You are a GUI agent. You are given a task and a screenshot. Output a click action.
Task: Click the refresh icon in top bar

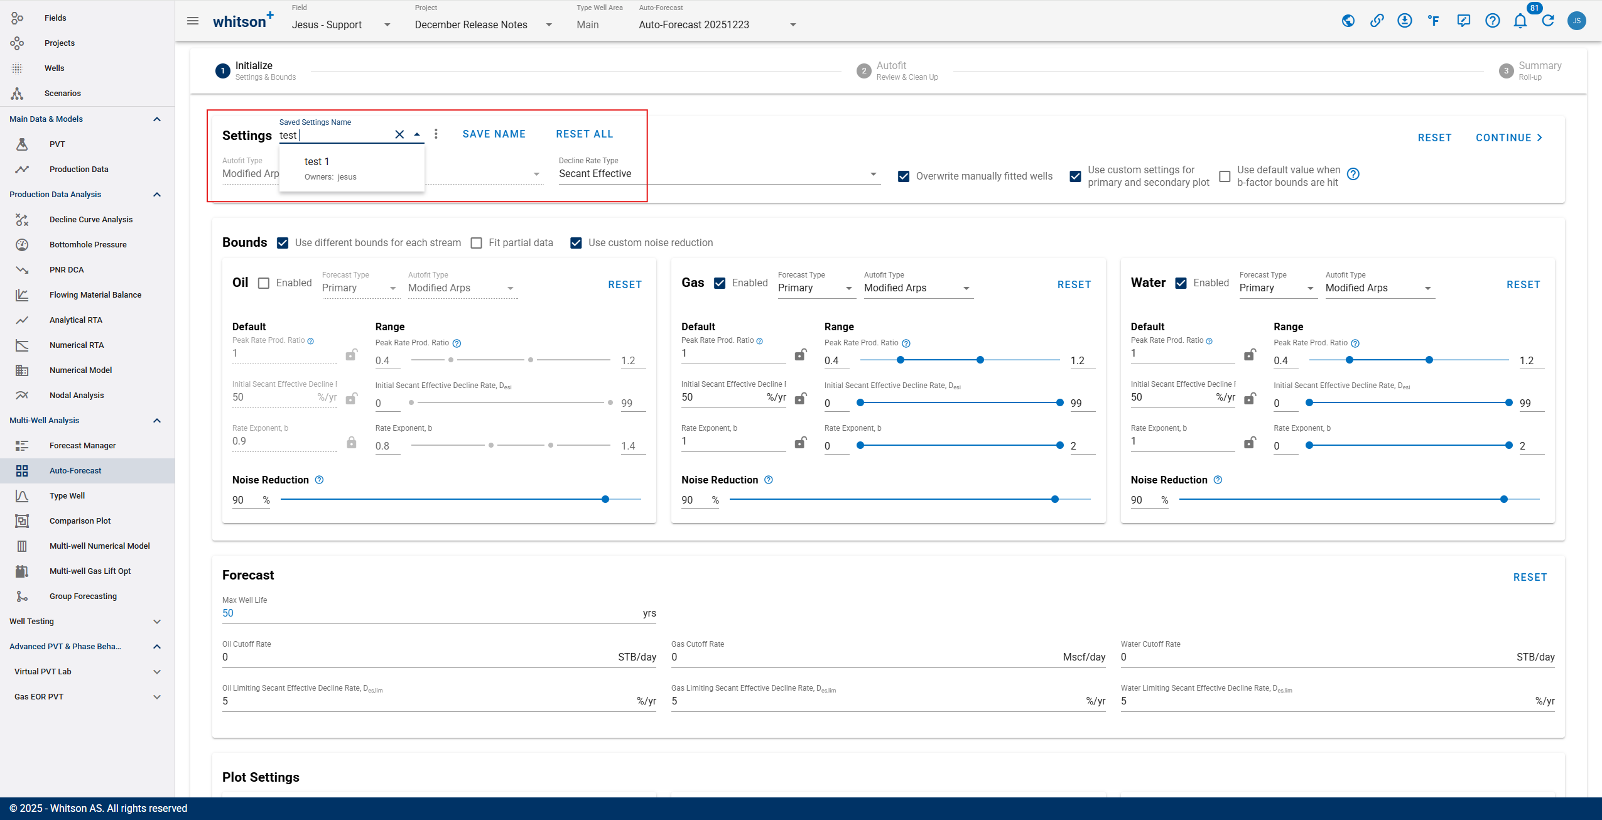point(1548,21)
